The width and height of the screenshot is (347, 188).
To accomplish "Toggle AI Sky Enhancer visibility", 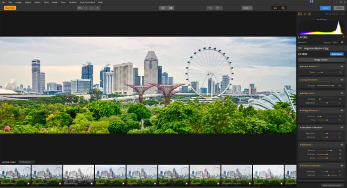I will click(x=342, y=80).
